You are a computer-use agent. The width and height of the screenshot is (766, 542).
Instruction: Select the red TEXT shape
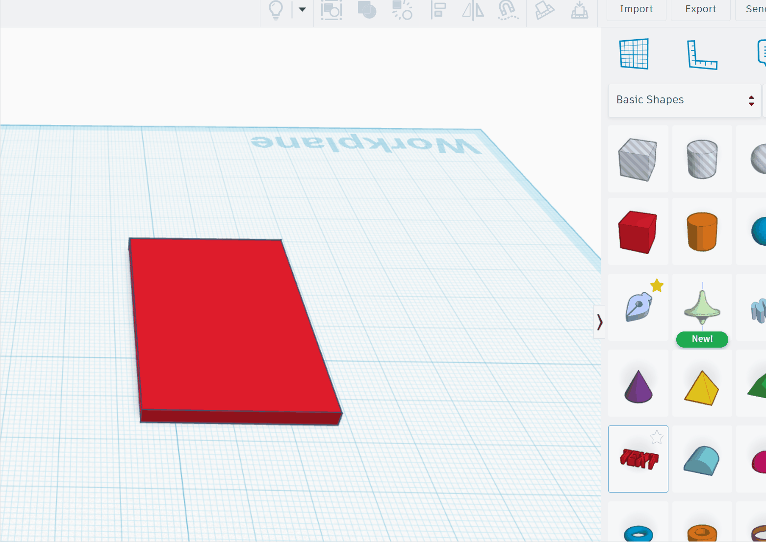click(x=638, y=459)
